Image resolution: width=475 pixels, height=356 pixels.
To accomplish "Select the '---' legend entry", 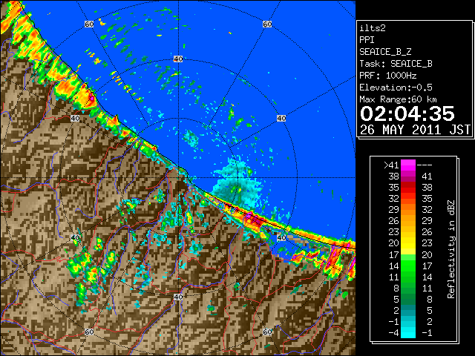I will (x=425, y=165).
